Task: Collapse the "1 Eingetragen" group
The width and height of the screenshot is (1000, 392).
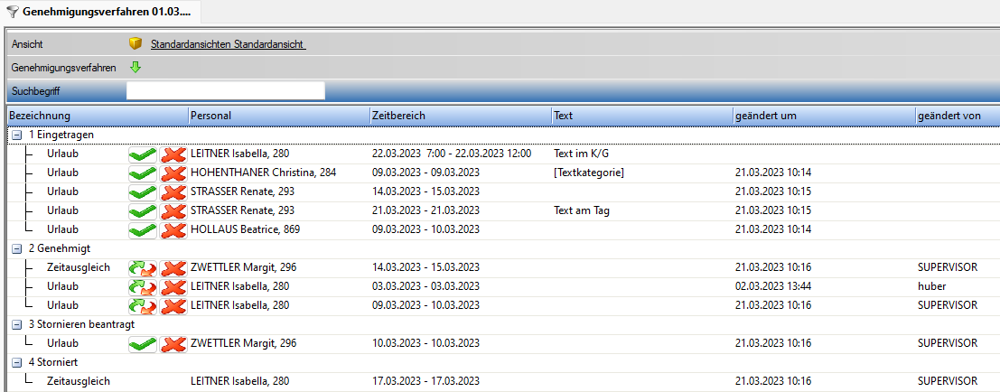Action: (17, 135)
